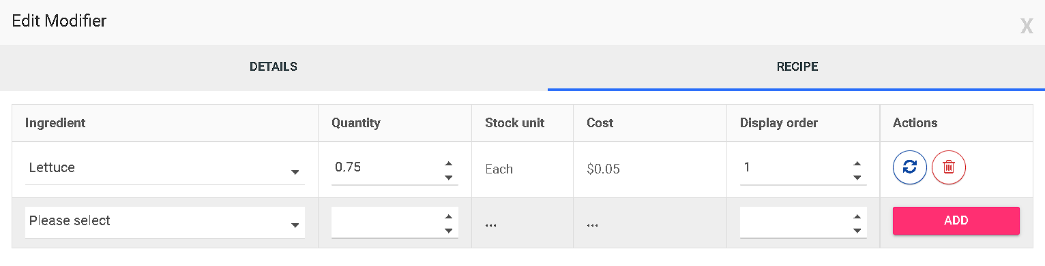Delete Lettuce with the red trash icon
This screenshot has height=266, width=1045.
pos(949,167)
